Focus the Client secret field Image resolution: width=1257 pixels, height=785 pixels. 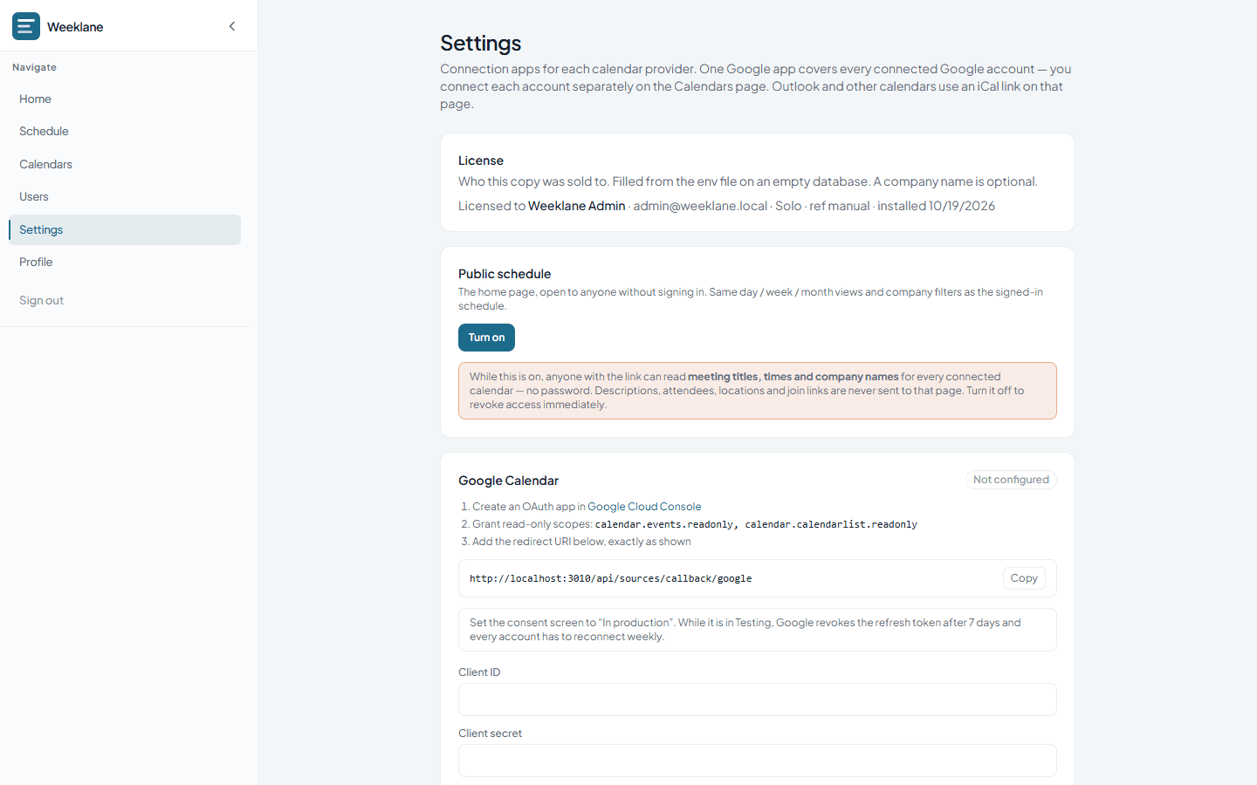[758, 761]
